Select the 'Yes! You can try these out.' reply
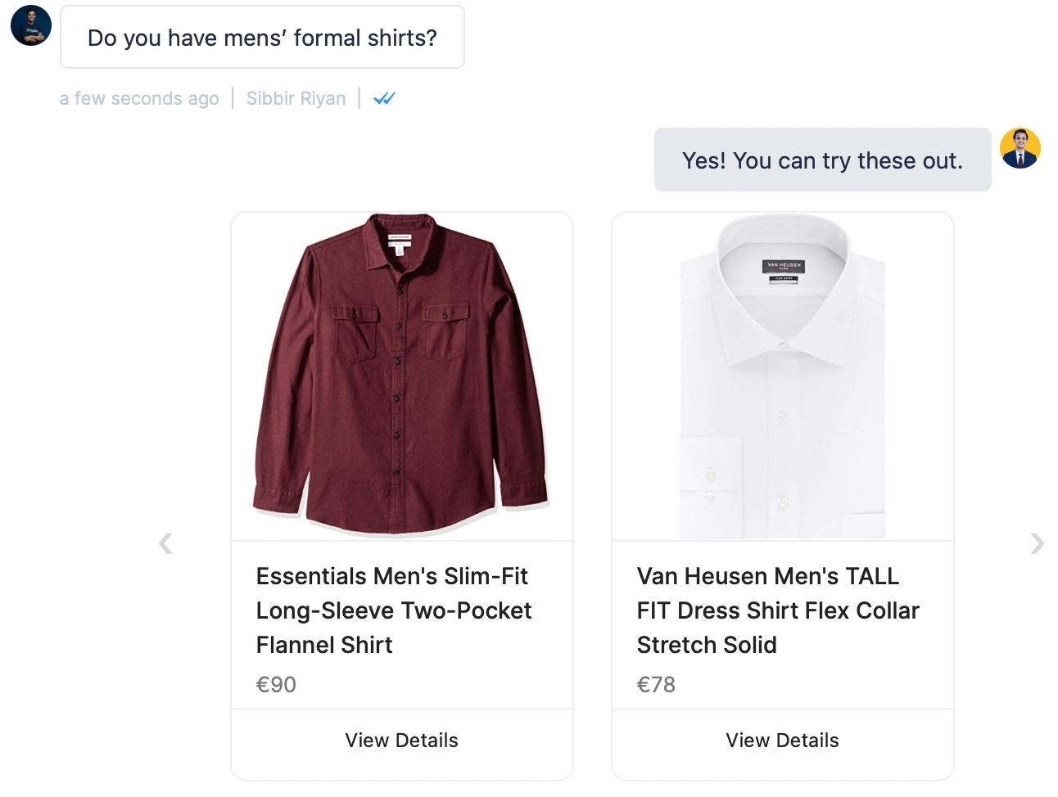1058x797 pixels. [822, 160]
